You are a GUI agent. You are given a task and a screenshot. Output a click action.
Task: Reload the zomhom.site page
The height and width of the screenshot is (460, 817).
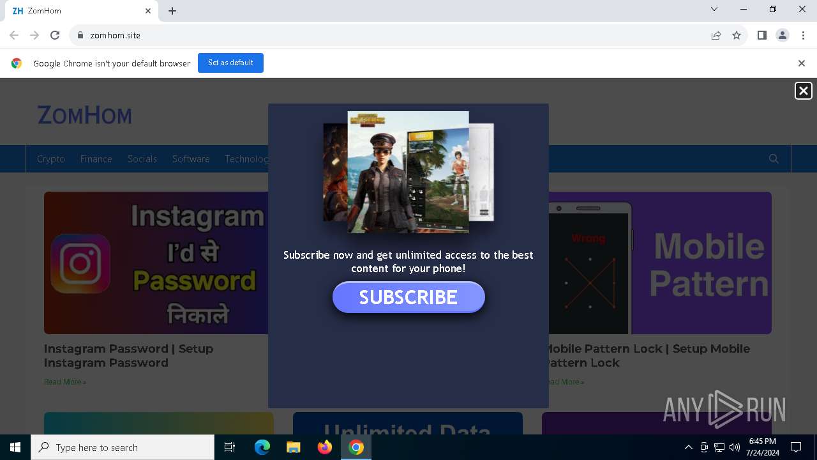(x=55, y=35)
